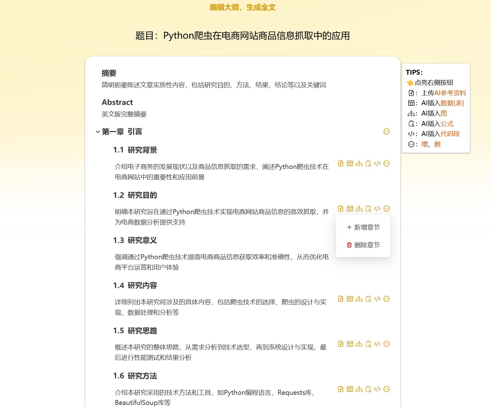The width and height of the screenshot is (491, 407).
Task: Insert AI formula into 1.5 研究思路
Action: pos(368,344)
